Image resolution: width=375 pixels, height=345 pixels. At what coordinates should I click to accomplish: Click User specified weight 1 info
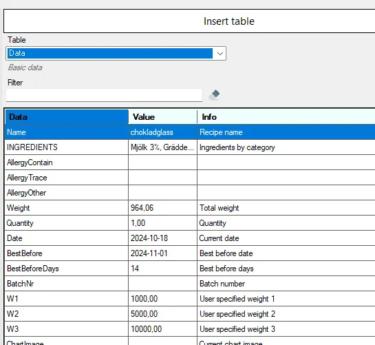pos(286,299)
